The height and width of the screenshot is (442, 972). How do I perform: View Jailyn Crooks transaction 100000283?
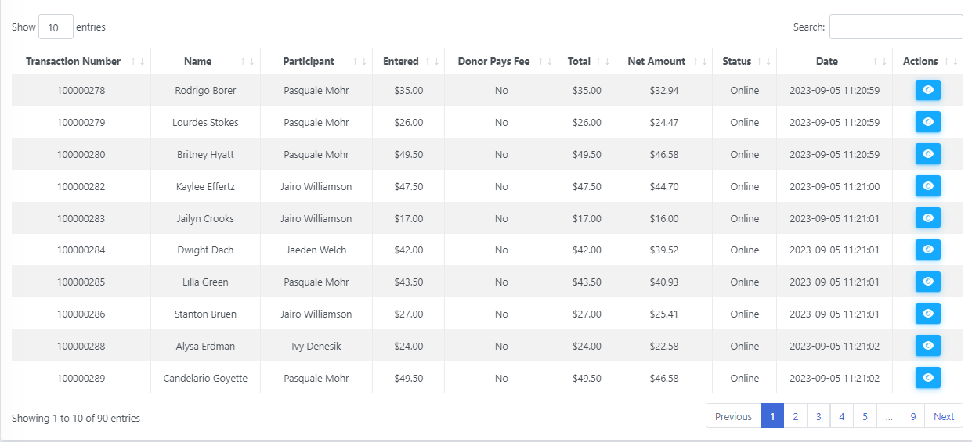(x=928, y=218)
